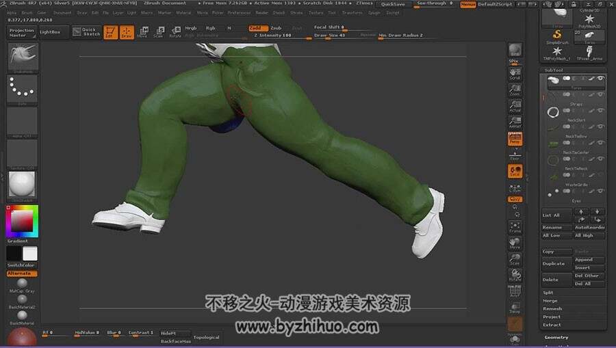The height and width of the screenshot is (348, 616).
Task: Hide the Torso subtool eye
Action: click(600, 79)
